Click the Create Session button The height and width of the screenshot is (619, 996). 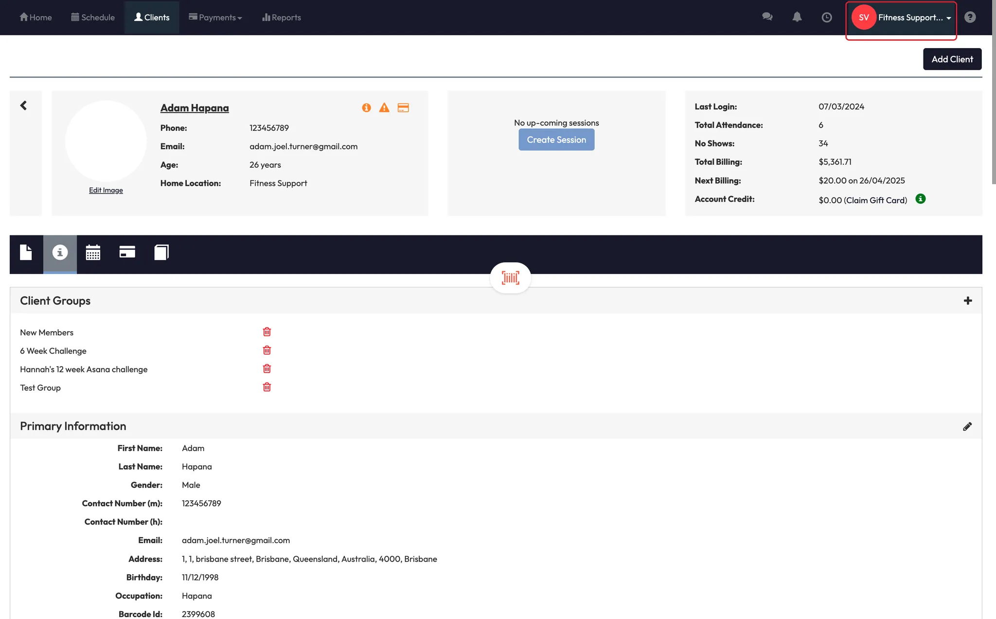556,140
